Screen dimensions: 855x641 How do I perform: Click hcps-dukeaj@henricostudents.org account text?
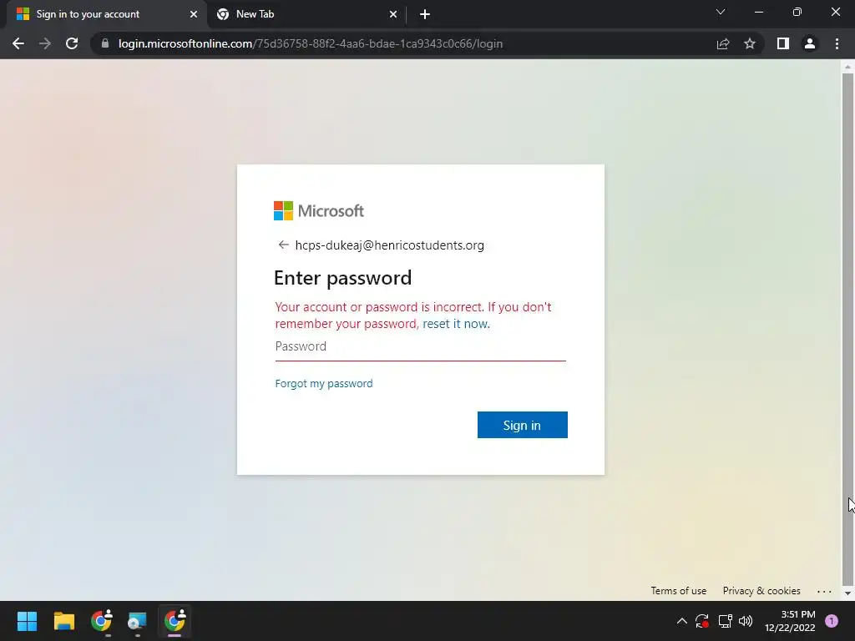pos(389,245)
